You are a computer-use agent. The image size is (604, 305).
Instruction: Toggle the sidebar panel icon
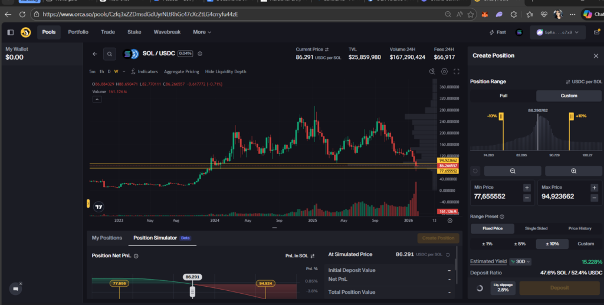pyautogui.click(x=11, y=32)
